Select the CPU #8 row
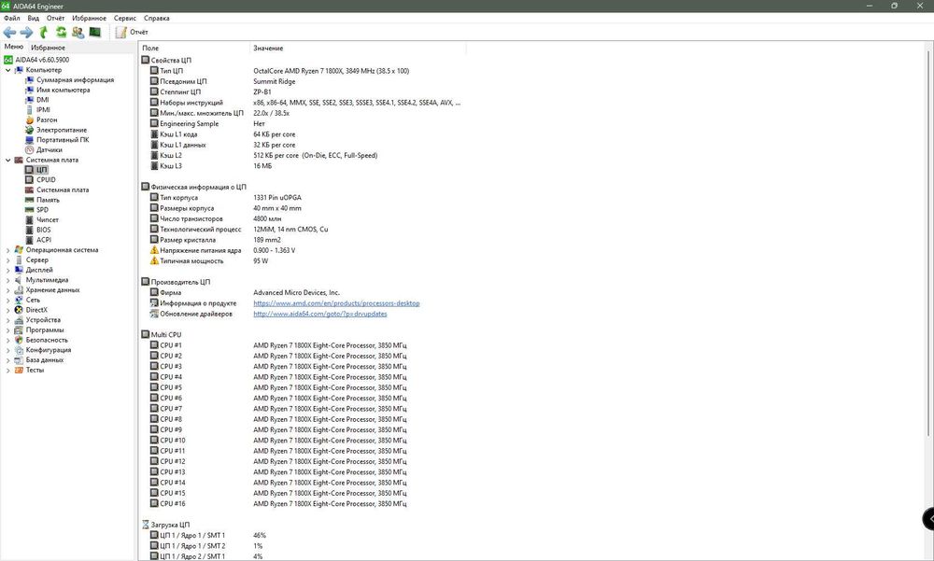The height and width of the screenshot is (561, 934). pyautogui.click(x=305, y=420)
